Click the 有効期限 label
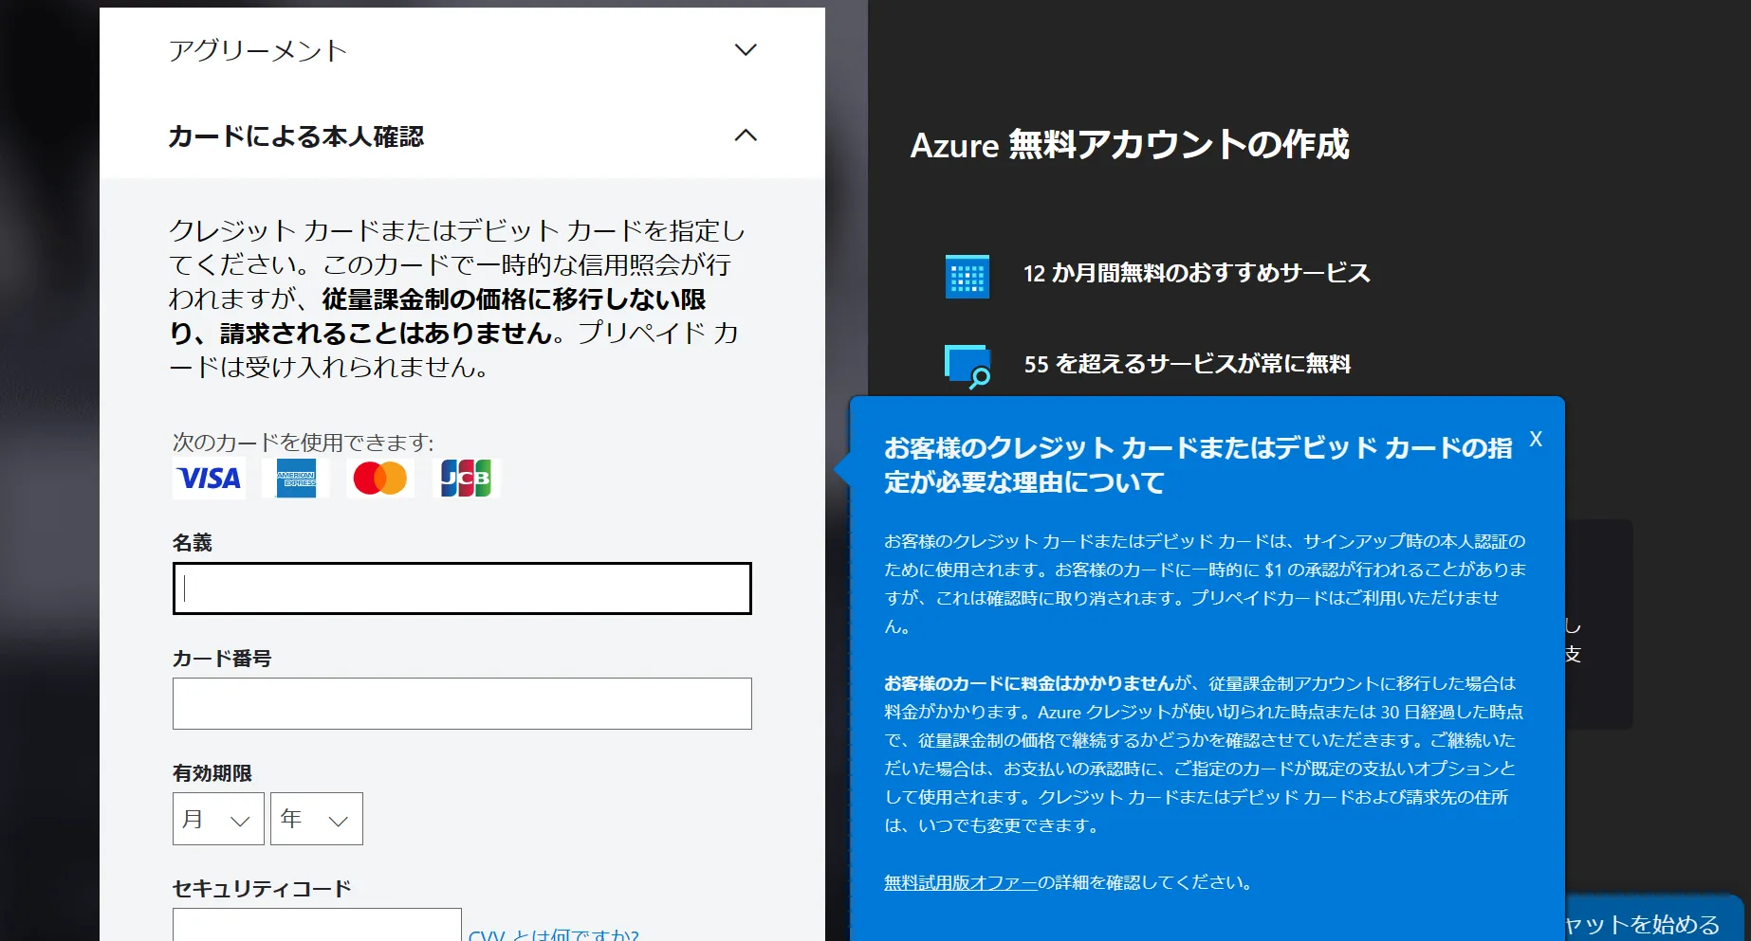This screenshot has width=1751, height=941. pos(212,773)
